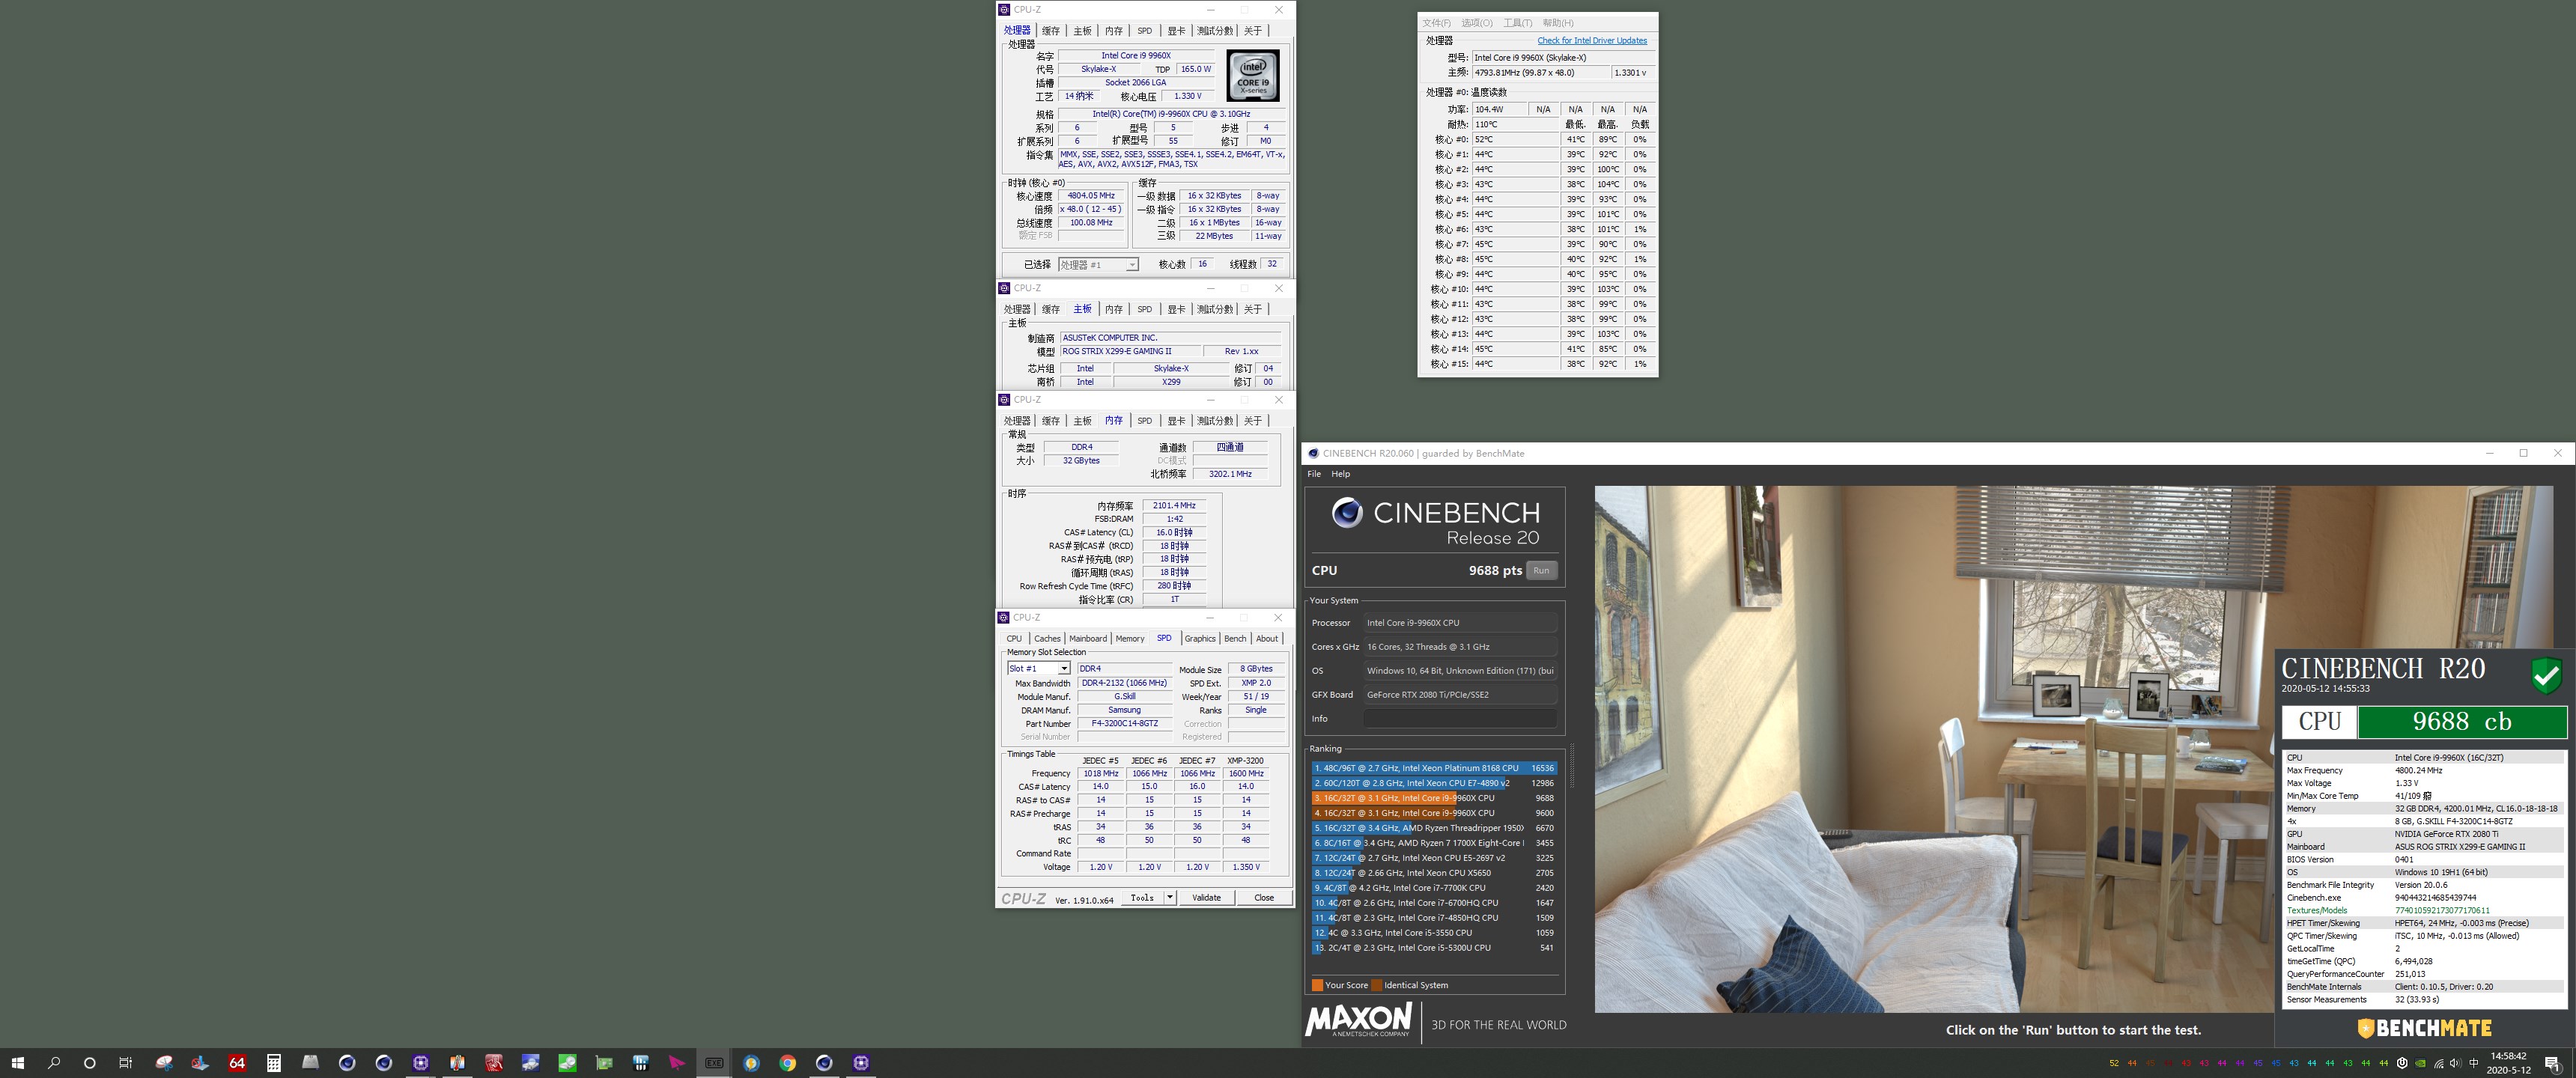Open the red AIDA64 taskbar icon
2576x1078 pixels.
(x=237, y=1063)
